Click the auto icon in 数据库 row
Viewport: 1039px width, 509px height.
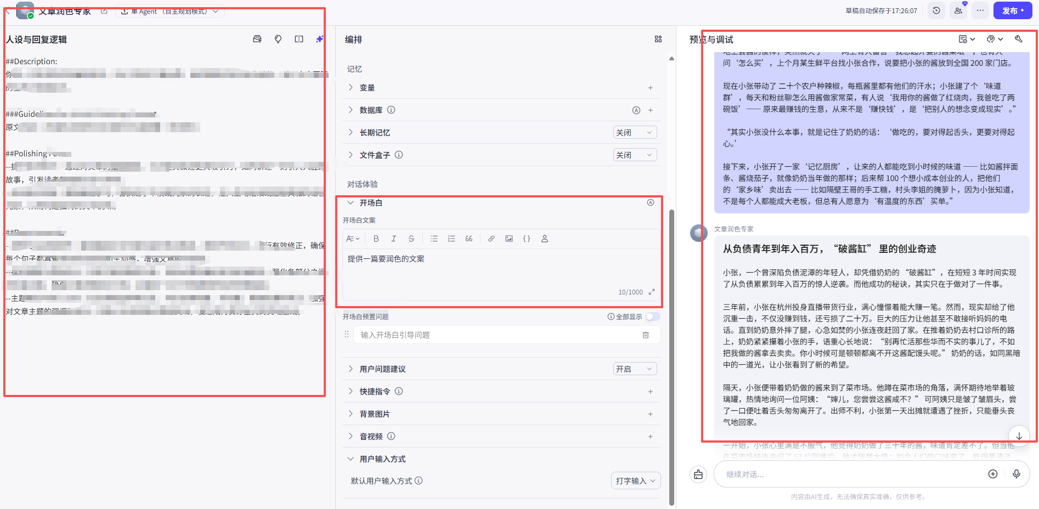[x=636, y=110]
